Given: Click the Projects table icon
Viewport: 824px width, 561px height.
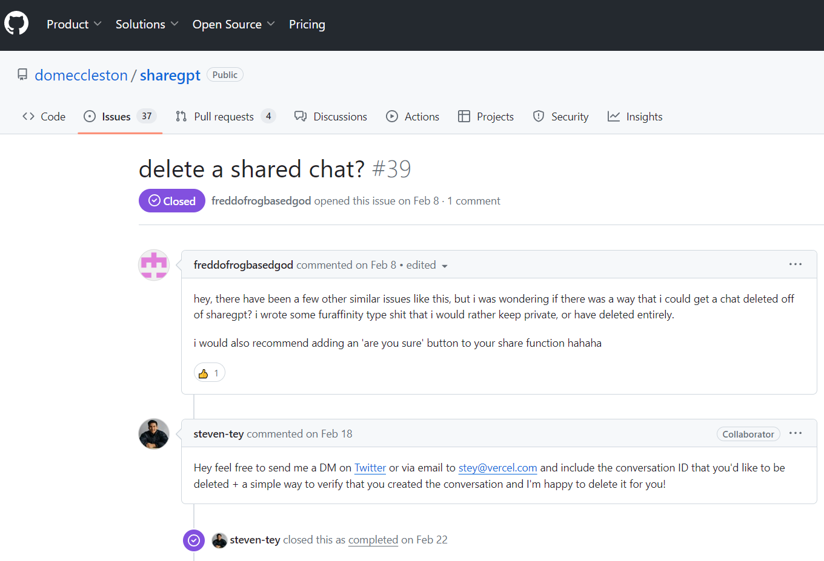Looking at the screenshot, I should [x=464, y=116].
